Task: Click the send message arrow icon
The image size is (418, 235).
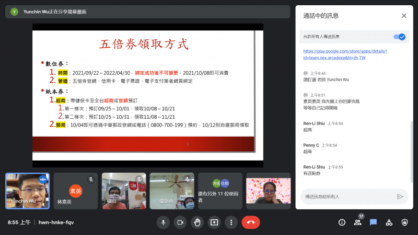Action: 400,197
